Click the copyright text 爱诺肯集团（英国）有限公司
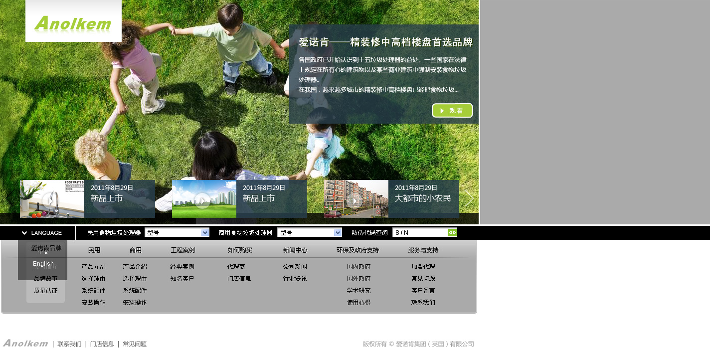Image resolution: width=710 pixels, height=349 pixels. click(x=435, y=344)
